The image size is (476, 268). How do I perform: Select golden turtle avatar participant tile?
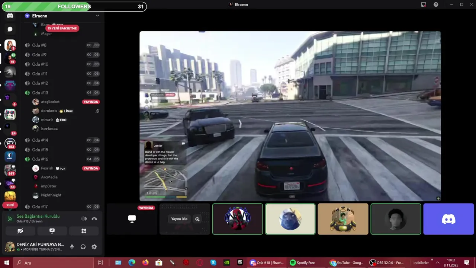pyautogui.click(x=343, y=219)
